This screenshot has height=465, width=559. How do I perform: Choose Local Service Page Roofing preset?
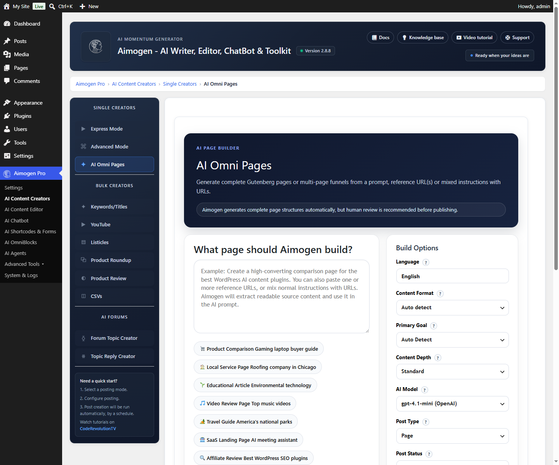(258, 367)
